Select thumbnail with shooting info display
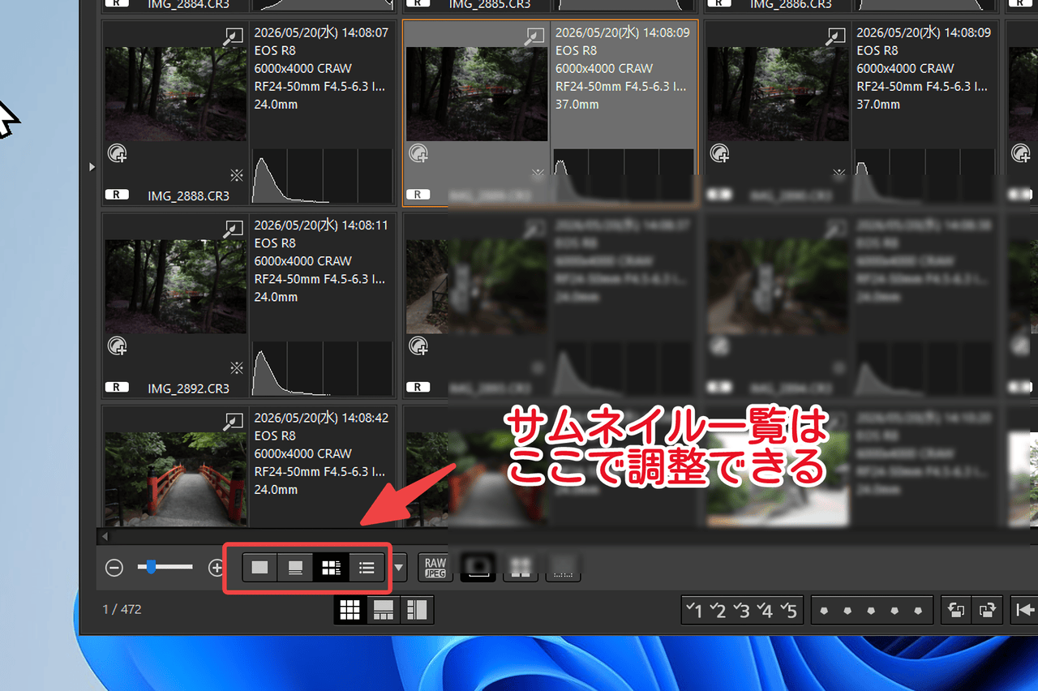This screenshot has height=691, width=1038. click(331, 568)
